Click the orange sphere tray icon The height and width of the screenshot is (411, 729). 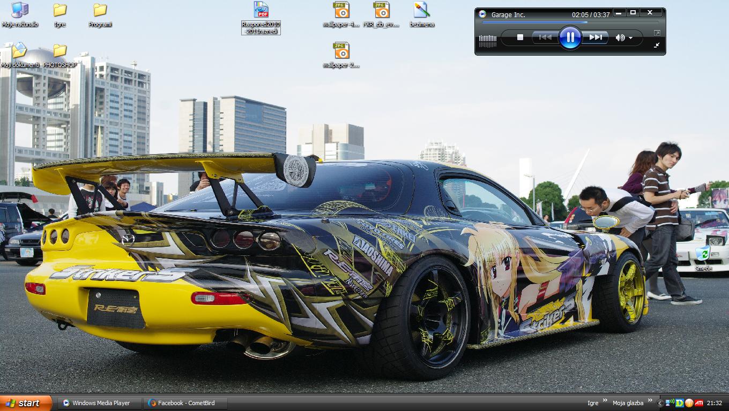pos(689,403)
